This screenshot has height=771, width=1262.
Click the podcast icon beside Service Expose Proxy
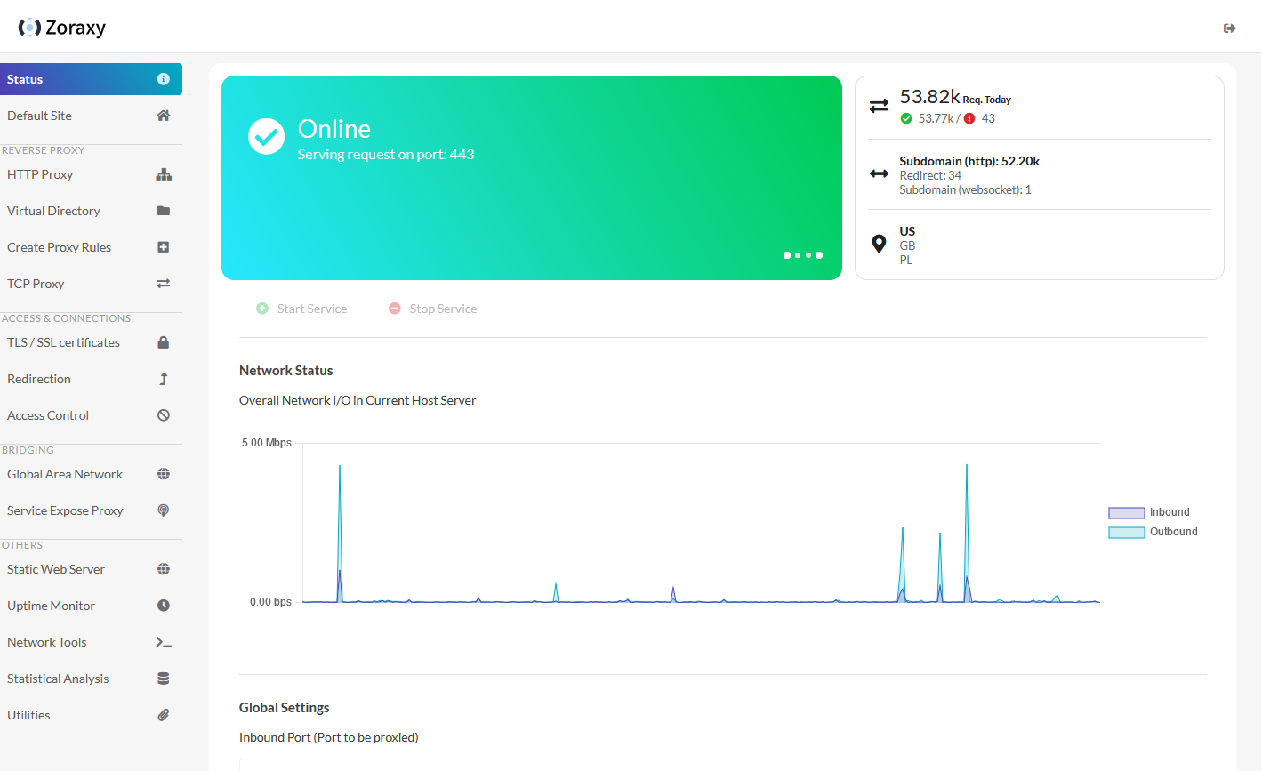164,510
